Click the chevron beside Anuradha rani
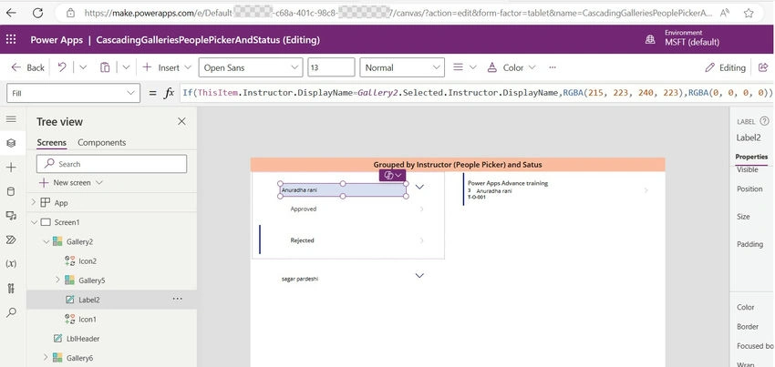This screenshot has width=775, height=367. tap(419, 187)
